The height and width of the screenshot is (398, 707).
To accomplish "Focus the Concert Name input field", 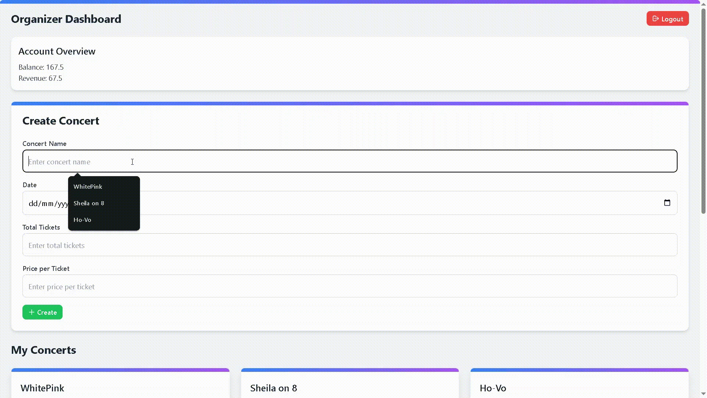I will click(x=350, y=161).
